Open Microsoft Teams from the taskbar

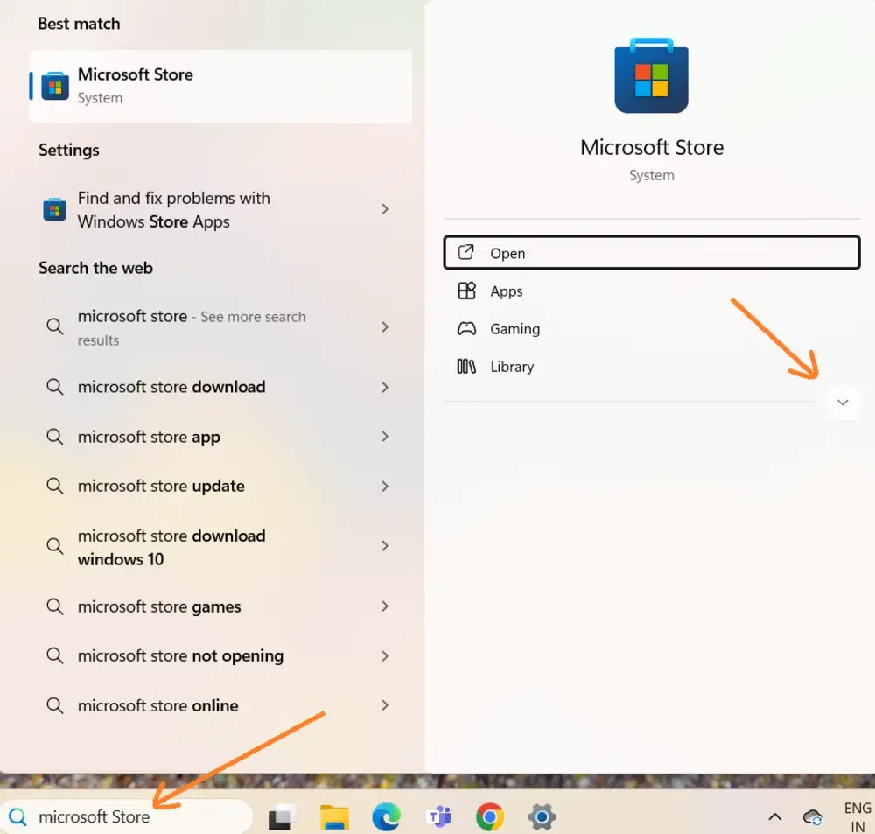pyautogui.click(x=438, y=817)
